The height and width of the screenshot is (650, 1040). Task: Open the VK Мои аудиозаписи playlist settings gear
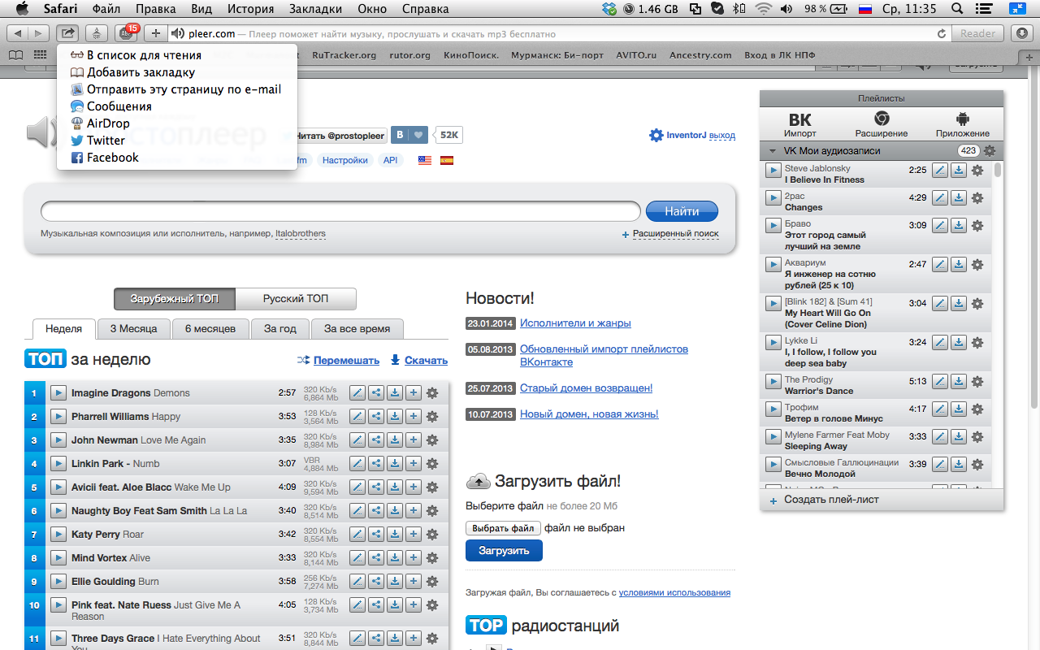[990, 151]
